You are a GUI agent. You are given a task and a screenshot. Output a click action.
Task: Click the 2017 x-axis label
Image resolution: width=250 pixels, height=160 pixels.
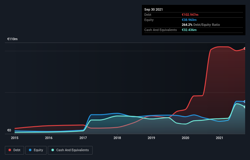click(83, 138)
